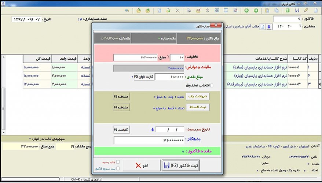Click the لغو cancel button
This screenshot has width=322, height=183.
141,165
